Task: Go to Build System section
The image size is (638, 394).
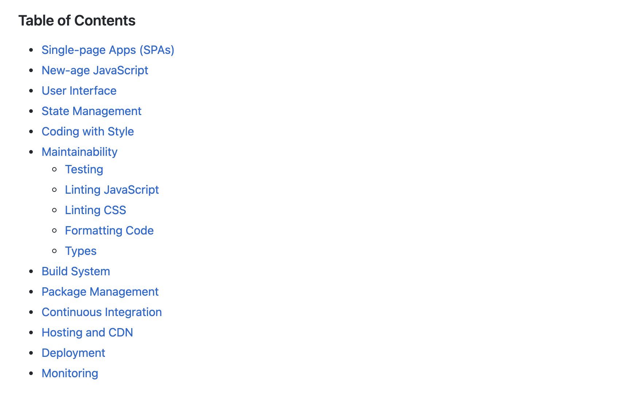Action: 75,271
